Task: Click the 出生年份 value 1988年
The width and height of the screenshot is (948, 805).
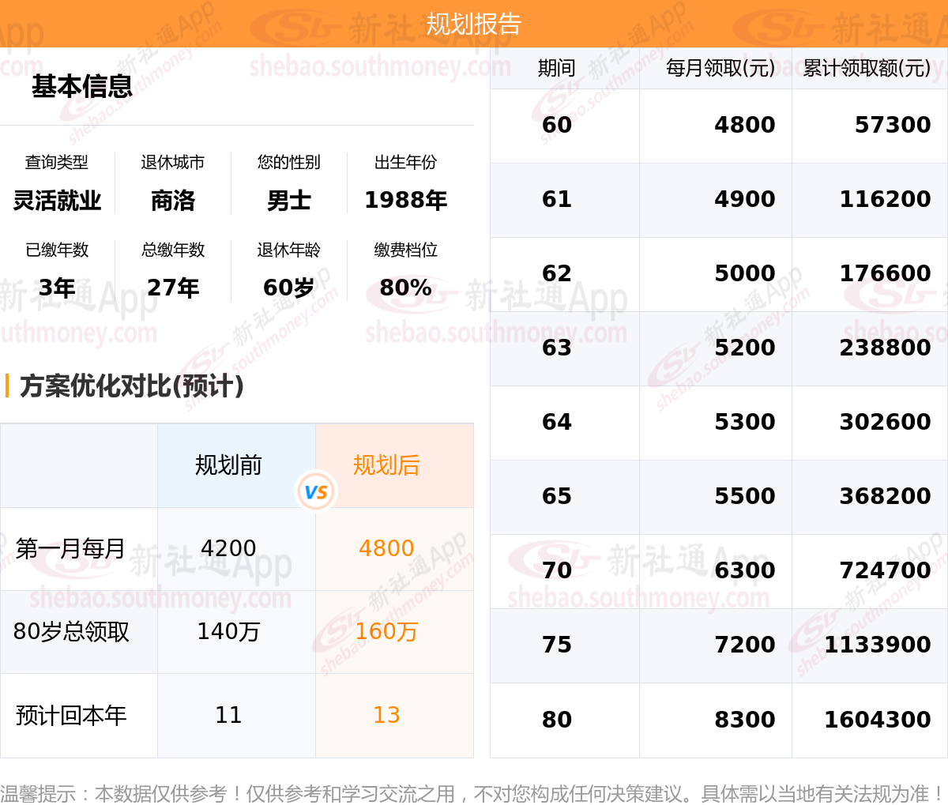Action: click(x=405, y=201)
